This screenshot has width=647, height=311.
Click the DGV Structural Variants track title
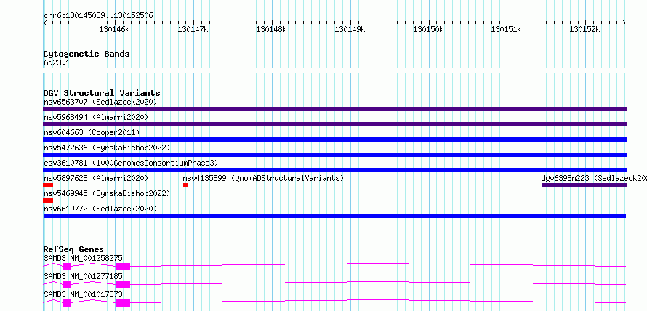(102, 93)
